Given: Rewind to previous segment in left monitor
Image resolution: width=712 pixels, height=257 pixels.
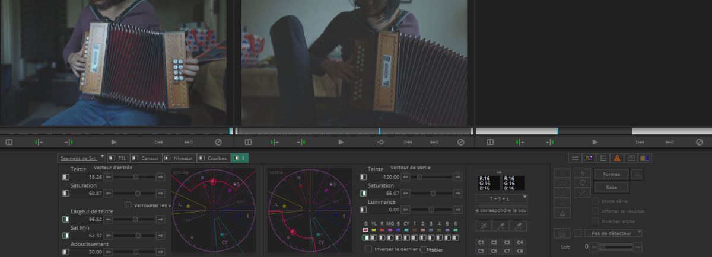Looking at the screenshot, I should coord(159,142).
